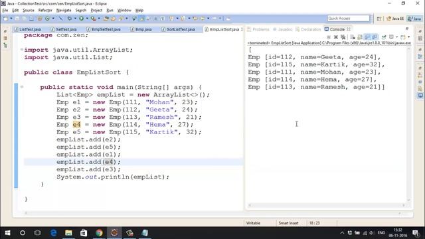This screenshot has height=239, width=425.
Task: Click the Quick Access search field
Action: [x=348, y=18]
